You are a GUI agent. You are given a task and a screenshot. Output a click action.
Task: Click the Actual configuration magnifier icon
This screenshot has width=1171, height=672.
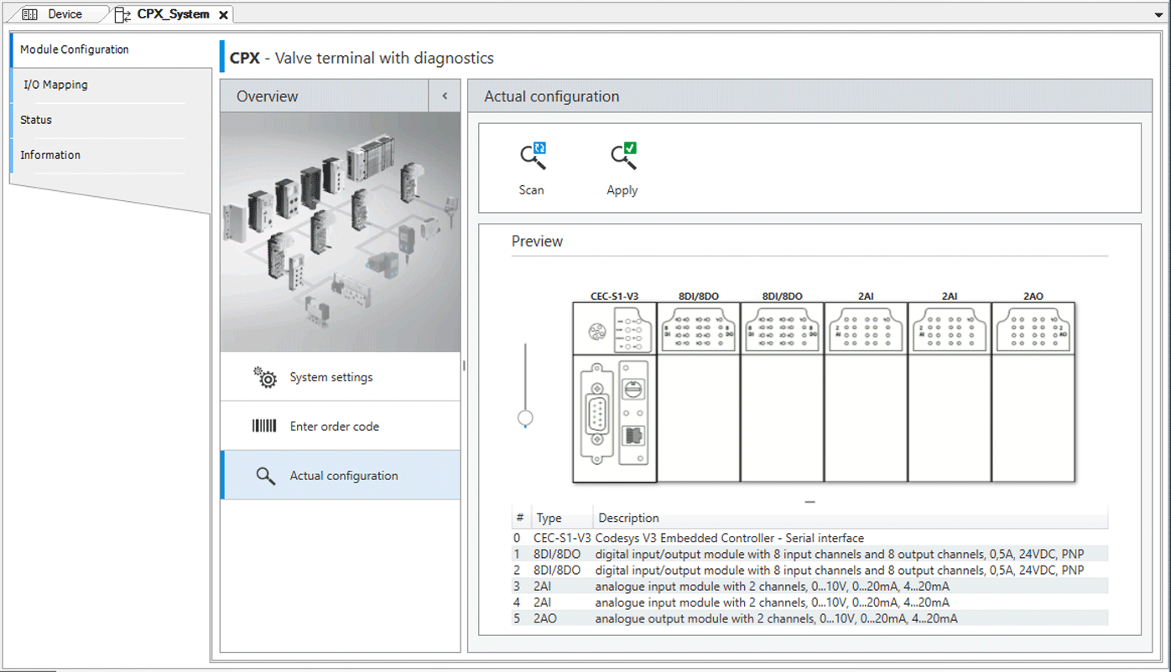[x=265, y=476]
